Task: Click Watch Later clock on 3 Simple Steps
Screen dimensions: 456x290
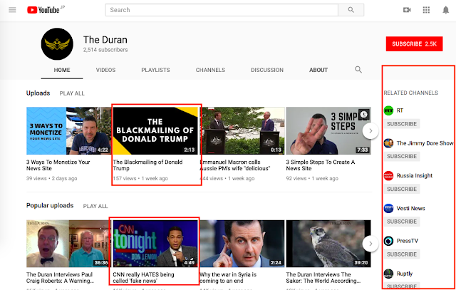Action: click(x=364, y=114)
